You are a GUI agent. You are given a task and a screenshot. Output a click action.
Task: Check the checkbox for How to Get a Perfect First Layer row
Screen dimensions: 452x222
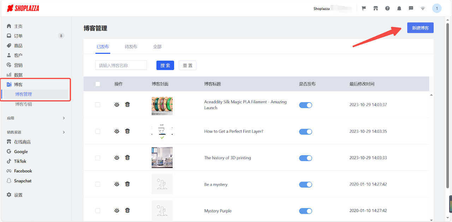pyautogui.click(x=98, y=131)
